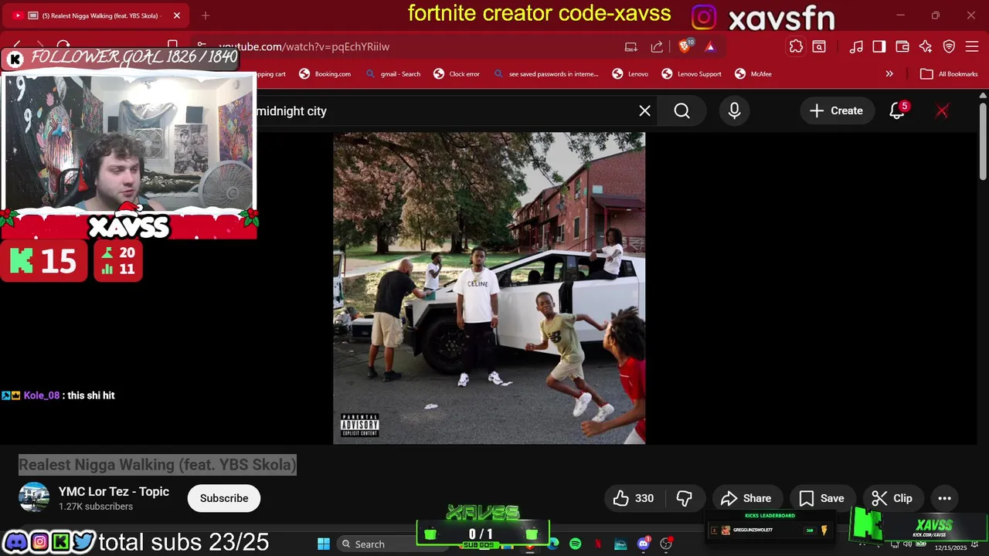Image resolution: width=989 pixels, height=556 pixels.
Task: Click the browser address bar URL
Action: [x=304, y=46]
